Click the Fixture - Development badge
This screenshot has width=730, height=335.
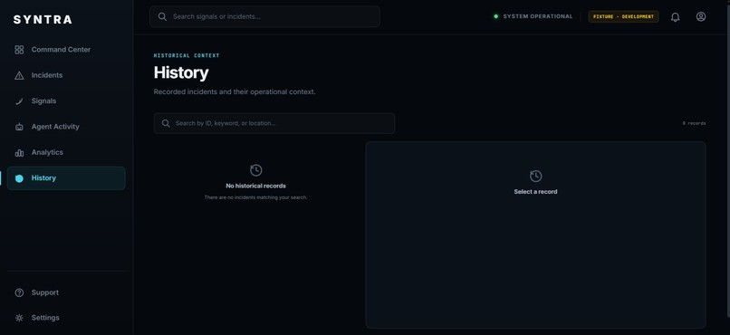coord(623,16)
